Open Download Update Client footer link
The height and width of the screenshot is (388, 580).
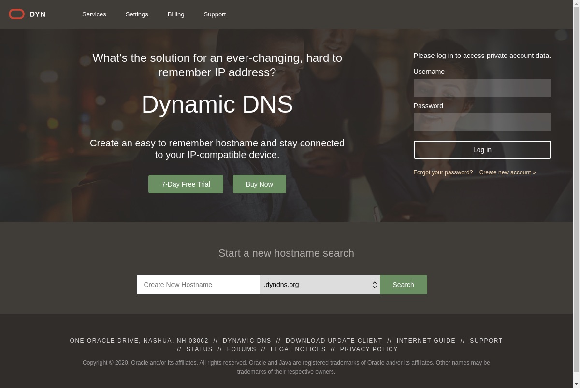click(334, 341)
